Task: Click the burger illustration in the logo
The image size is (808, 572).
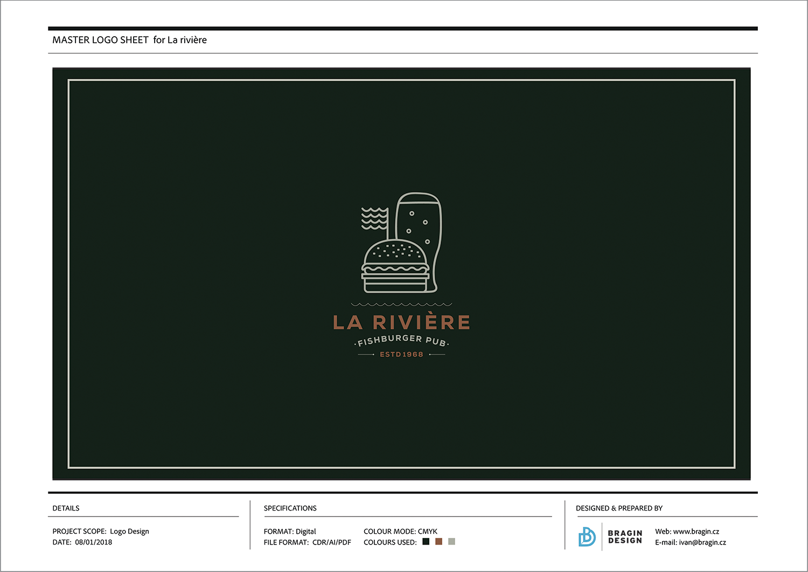Action: [x=396, y=266]
